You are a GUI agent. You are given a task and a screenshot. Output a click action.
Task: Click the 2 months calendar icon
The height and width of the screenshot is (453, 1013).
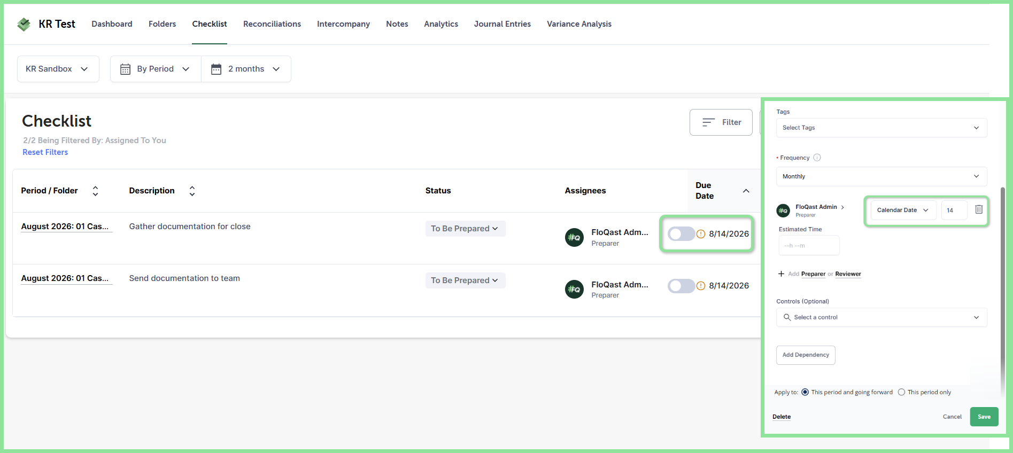pyautogui.click(x=216, y=69)
